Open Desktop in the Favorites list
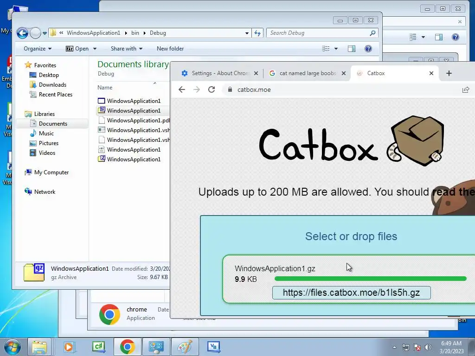Viewport: 475px width, 356px height. (48, 75)
